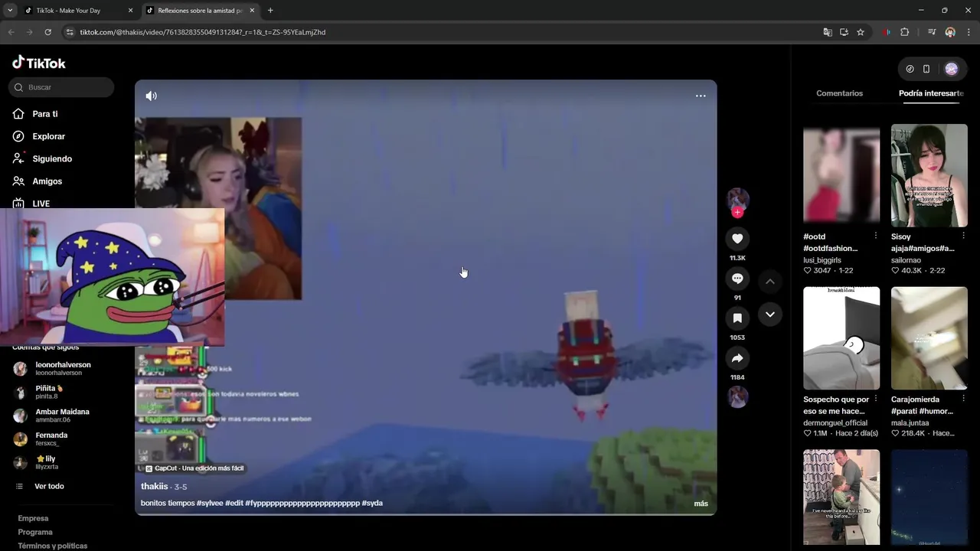Screen dimensions: 980x551
Task: Open the #ootd video thumbnail
Action: tap(841, 175)
